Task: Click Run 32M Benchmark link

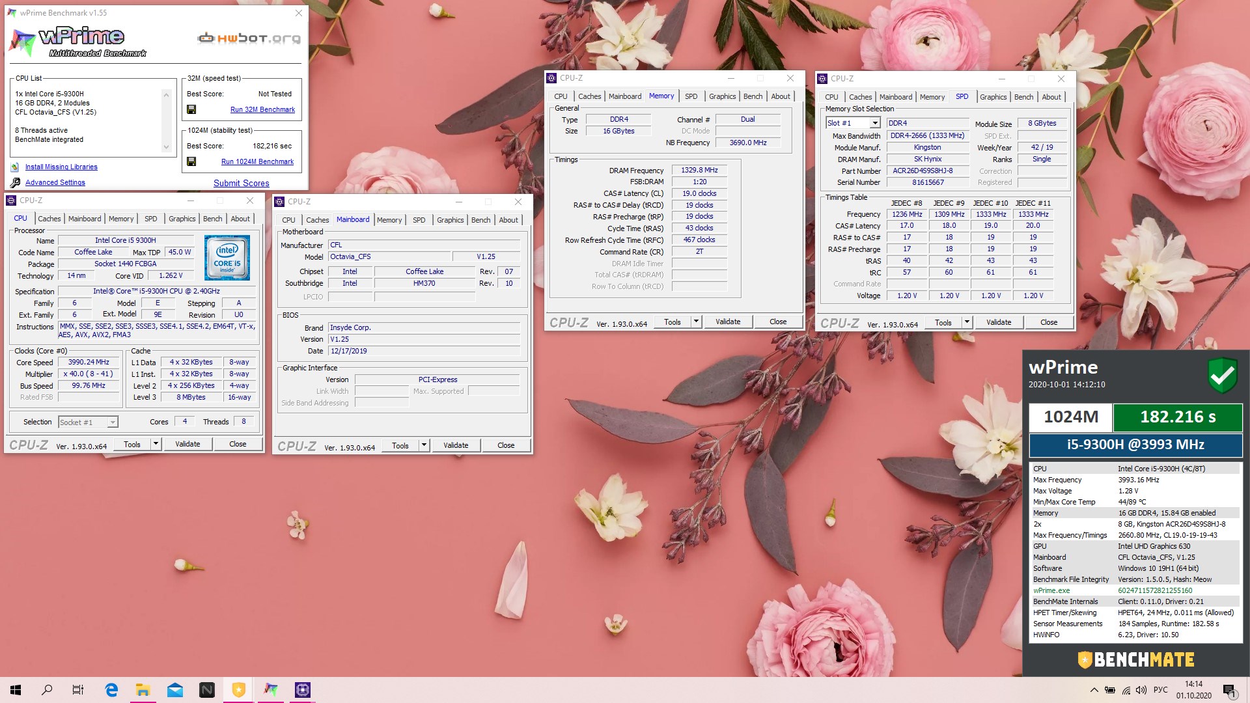Action: coord(262,109)
